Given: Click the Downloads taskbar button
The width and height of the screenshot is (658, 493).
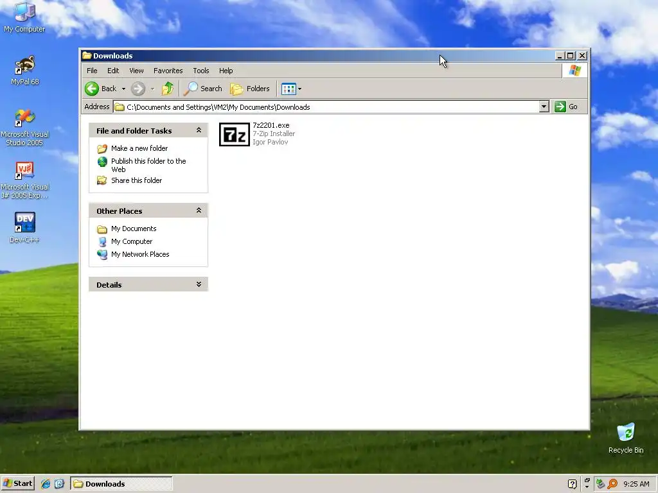Looking at the screenshot, I should point(121,483).
